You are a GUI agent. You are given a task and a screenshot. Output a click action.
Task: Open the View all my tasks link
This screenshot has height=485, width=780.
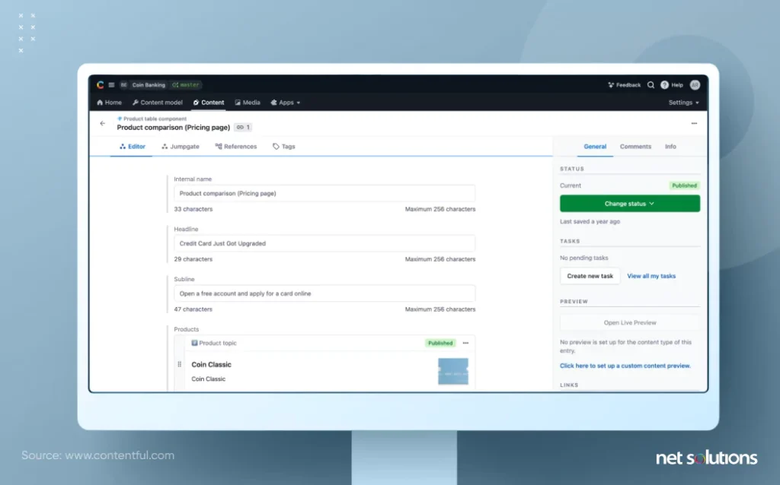click(x=651, y=276)
